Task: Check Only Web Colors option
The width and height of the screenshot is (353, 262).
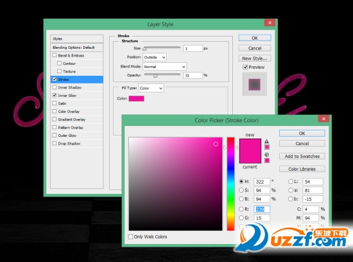Action: click(x=130, y=236)
